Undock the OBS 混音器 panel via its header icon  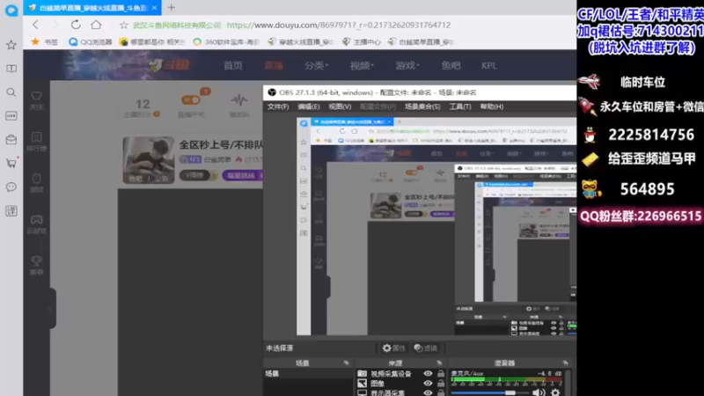tap(565, 363)
